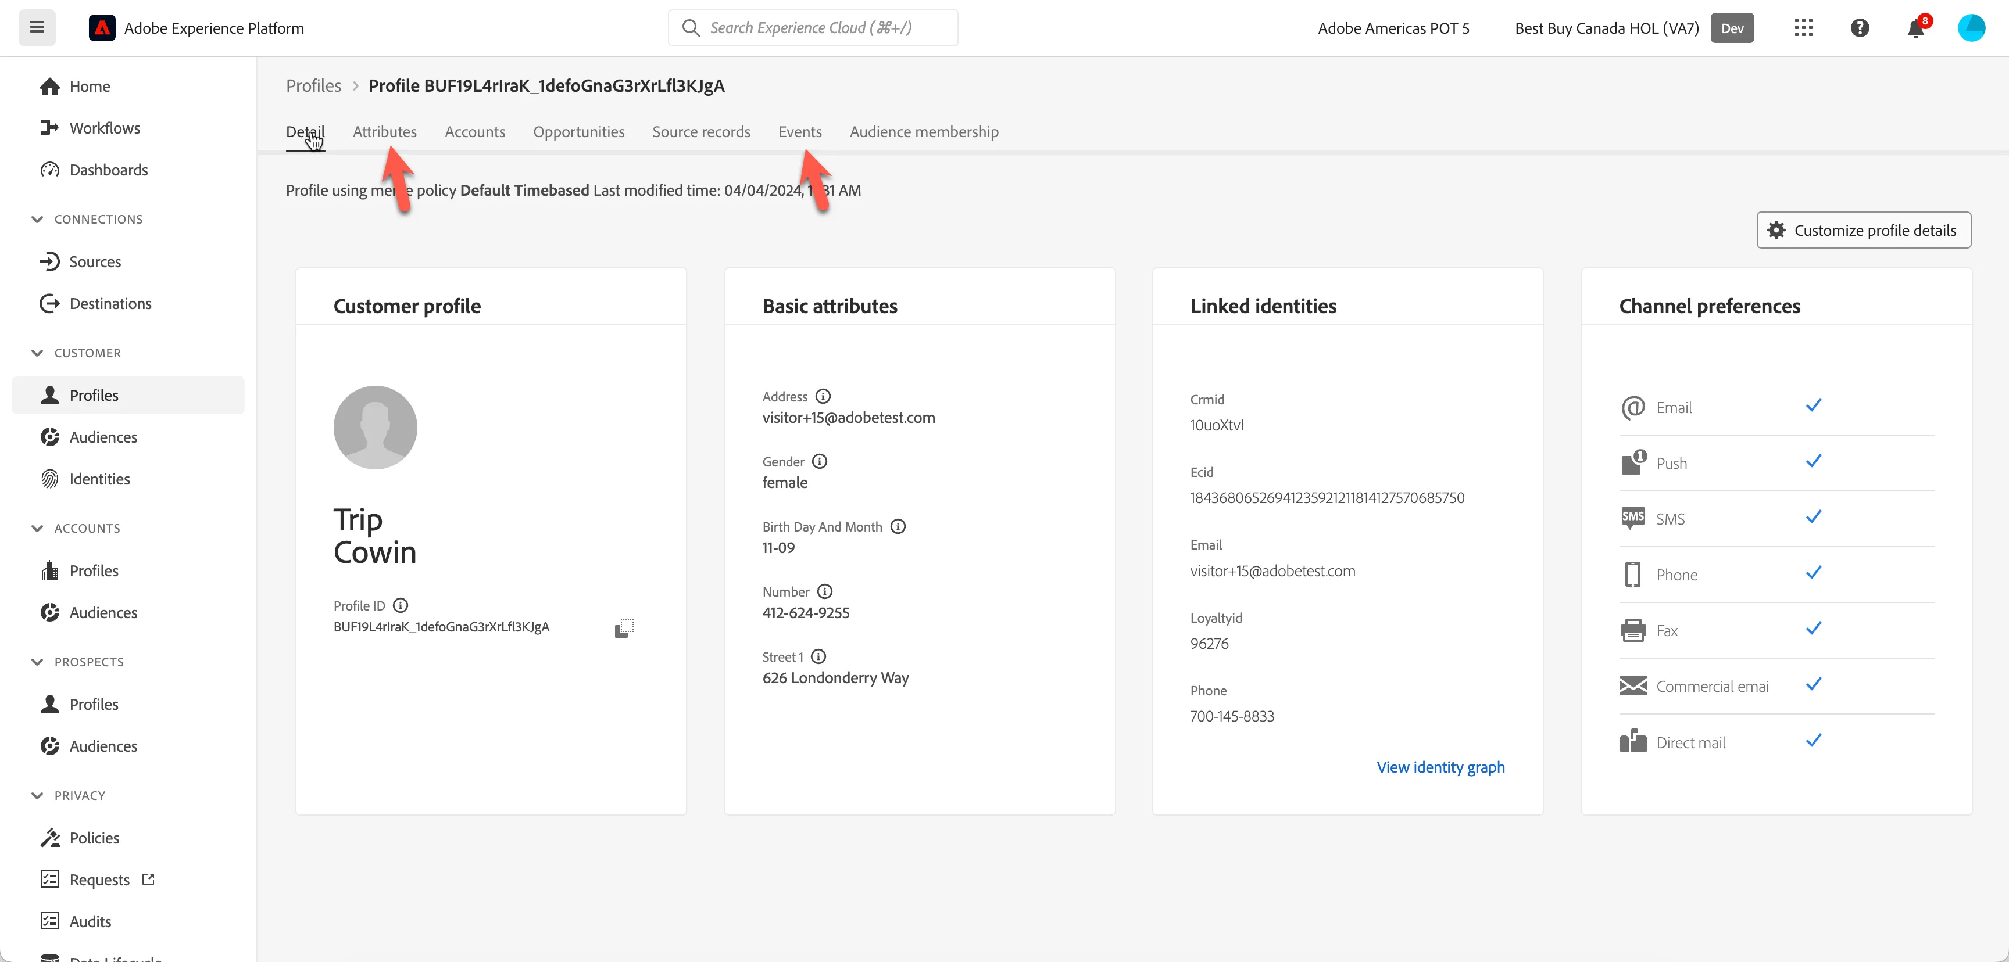Collapse the CONNECTIONS section
The height and width of the screenshot is (962, 2009).
pyautogui.click(x=37, y=219)
